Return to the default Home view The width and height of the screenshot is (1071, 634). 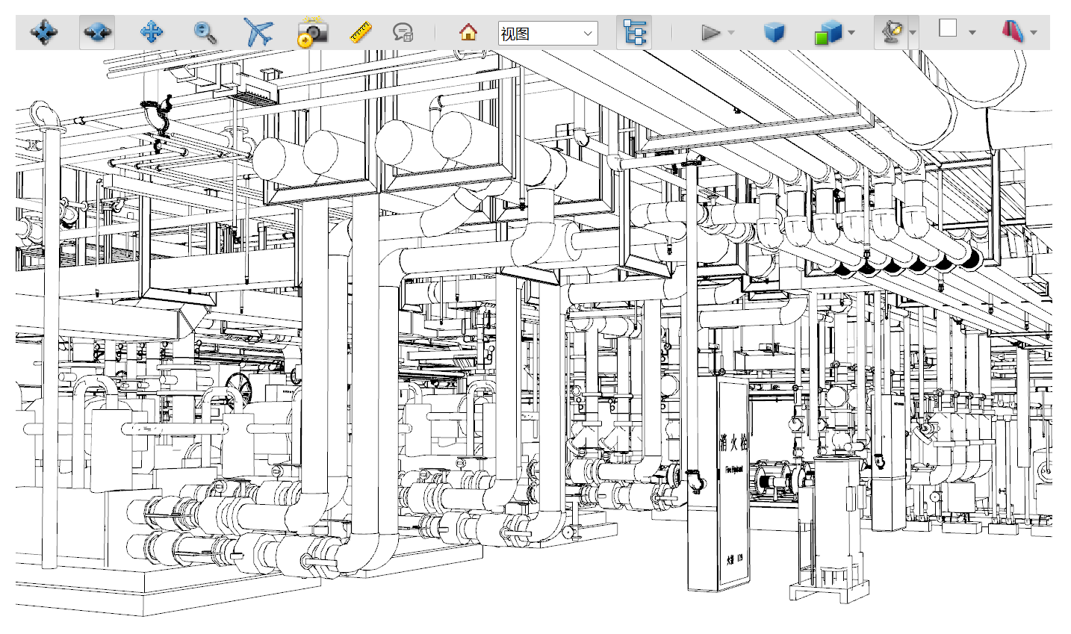(x=468, y=33)
